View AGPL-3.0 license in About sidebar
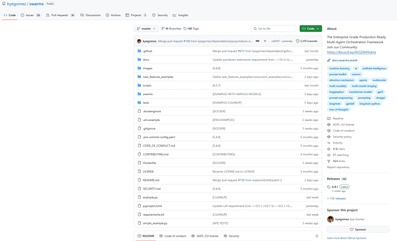The height and width of the screenshot is (241, 397). [x=343, y=125]
